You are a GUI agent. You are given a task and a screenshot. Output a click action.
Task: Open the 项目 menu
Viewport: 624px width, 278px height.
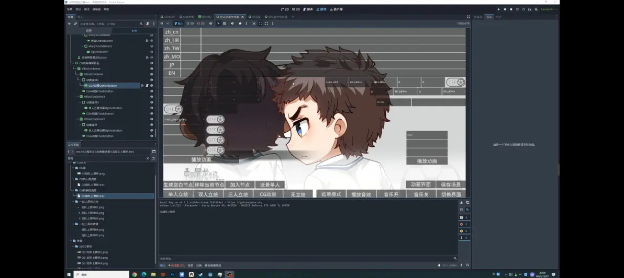[78, 9]
